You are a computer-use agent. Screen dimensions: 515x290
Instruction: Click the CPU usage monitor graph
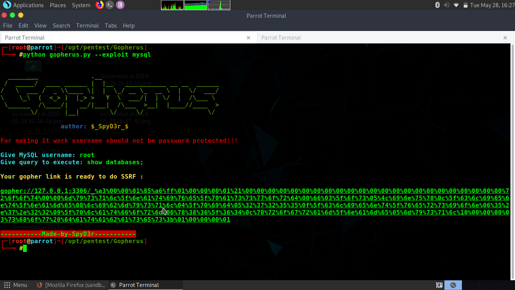click(x=172, y=5)
